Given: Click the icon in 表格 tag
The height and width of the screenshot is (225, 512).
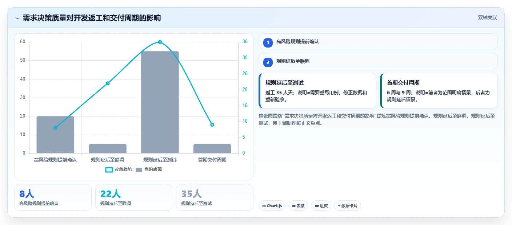Looking at the screenshot, I should click(294, 206).
